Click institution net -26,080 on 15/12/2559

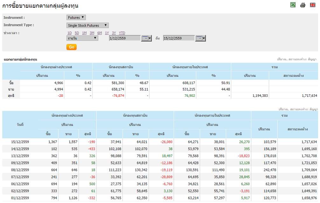point(166,142)
